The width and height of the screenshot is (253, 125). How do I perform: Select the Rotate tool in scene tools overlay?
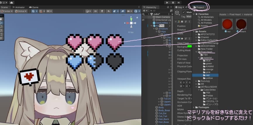[x=1, y=26]
